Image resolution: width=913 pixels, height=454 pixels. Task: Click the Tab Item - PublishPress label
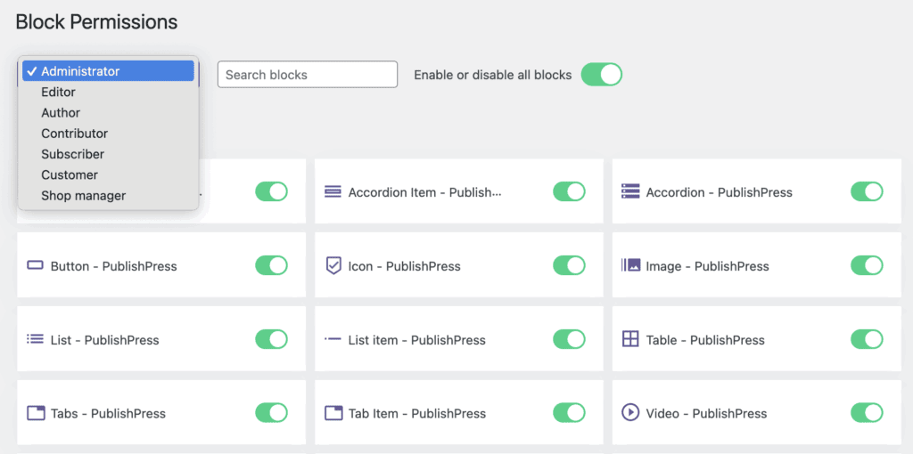point(417,414)
